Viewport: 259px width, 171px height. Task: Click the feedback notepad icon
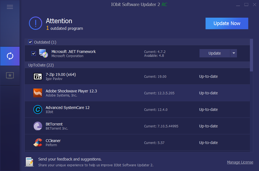pos(29,162)
